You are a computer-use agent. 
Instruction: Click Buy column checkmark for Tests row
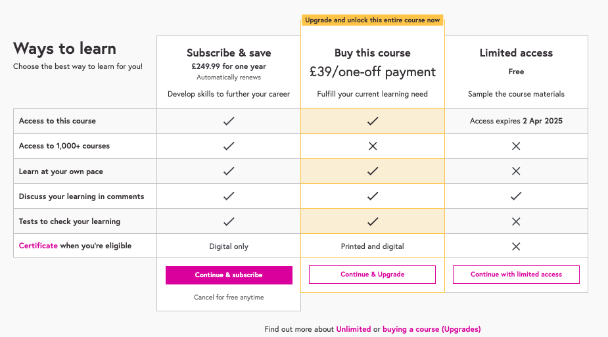pos(373,221)
